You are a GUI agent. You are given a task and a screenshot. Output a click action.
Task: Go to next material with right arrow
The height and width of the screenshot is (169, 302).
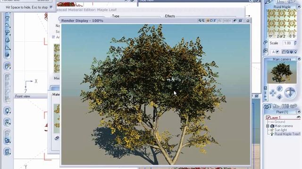point(294,36)
